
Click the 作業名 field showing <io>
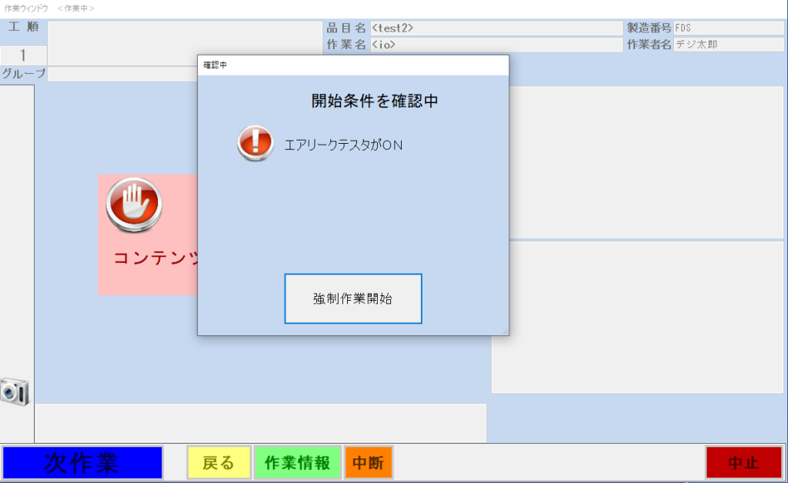tap(496, 45)
